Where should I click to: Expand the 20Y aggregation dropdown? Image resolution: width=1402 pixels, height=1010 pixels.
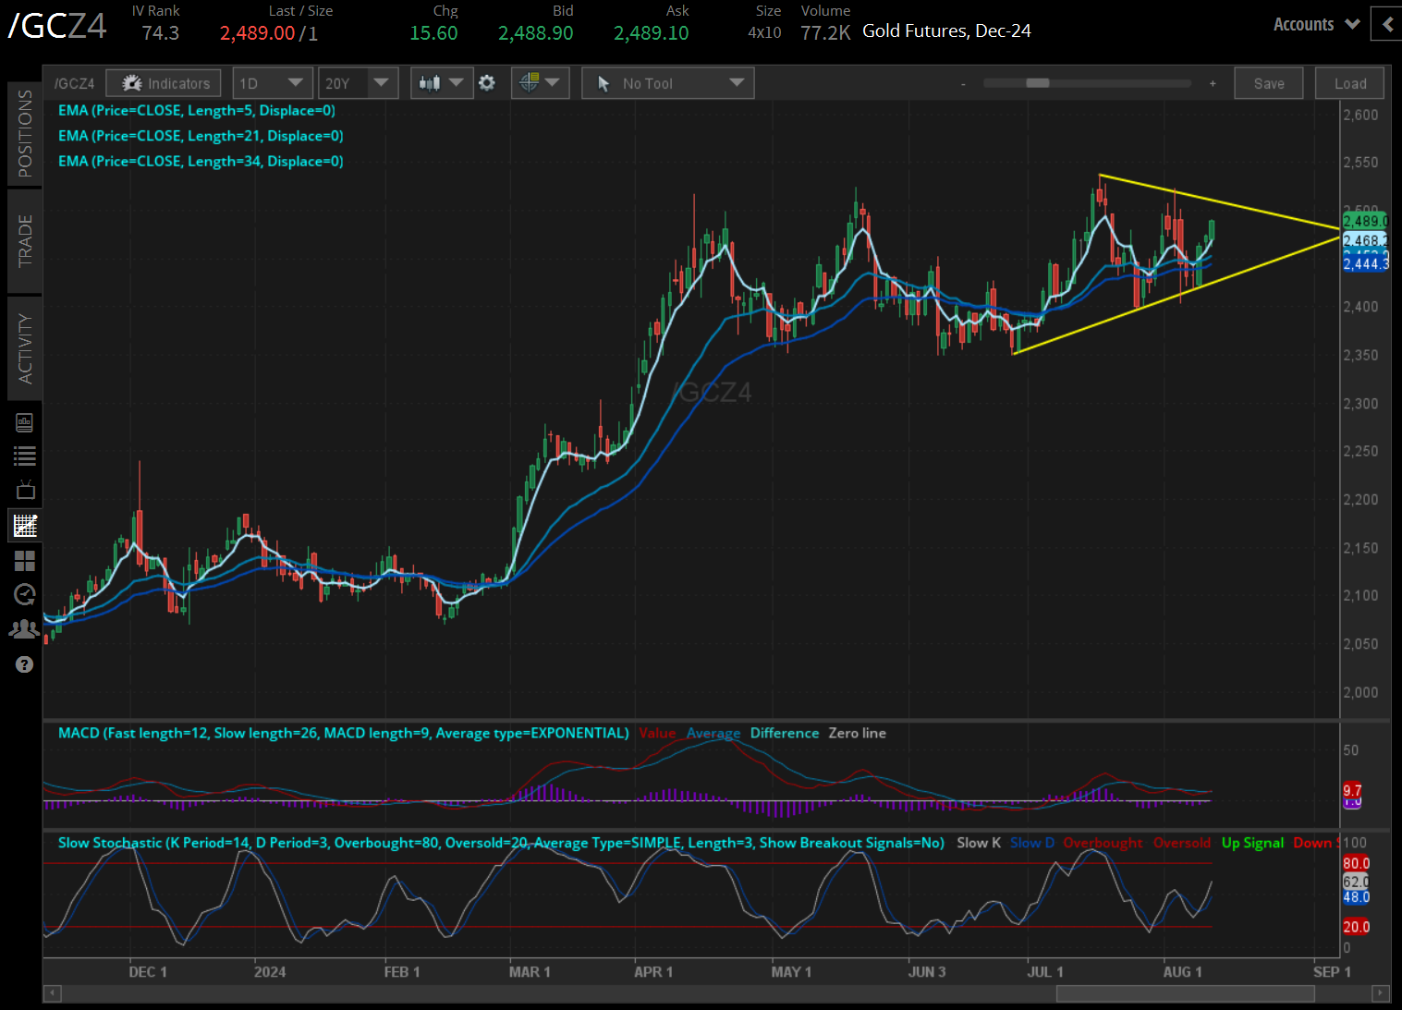[358, 82]
